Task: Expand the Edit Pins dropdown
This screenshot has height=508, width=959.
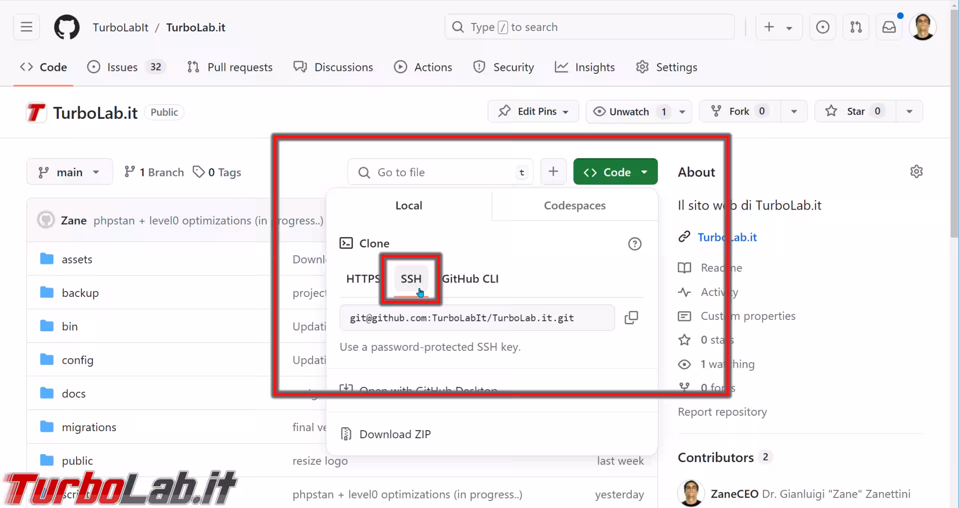Action: point(533,111)
